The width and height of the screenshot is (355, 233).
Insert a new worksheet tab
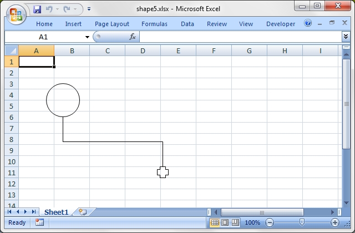click(x=83, y=212)
